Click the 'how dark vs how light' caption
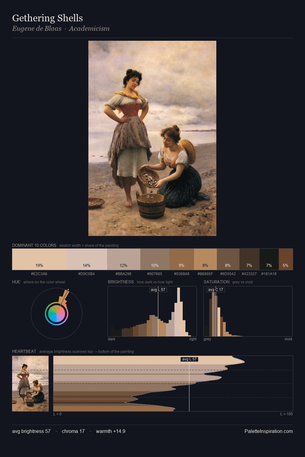 [155, 282]
